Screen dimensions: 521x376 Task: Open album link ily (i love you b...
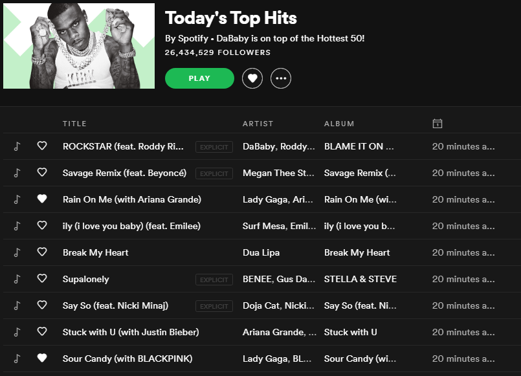[359, 227]
